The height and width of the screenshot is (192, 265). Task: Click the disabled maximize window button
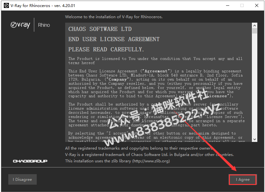242,5
